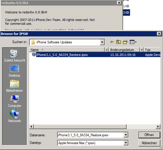The width and height of the screenshot is (163, 150).
Task: Open Netzwerk in the places bar
Action: pyautogui.click(x=15, y=116)
